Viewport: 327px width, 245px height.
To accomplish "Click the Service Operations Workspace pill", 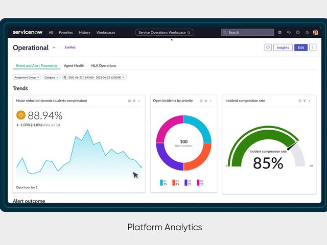I will coord(165,32).
